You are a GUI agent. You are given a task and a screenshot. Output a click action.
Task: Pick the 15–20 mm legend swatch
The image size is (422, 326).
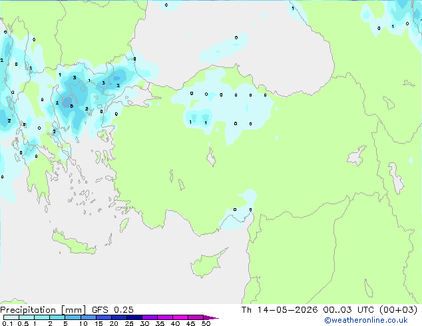click(x=103, y=317)
